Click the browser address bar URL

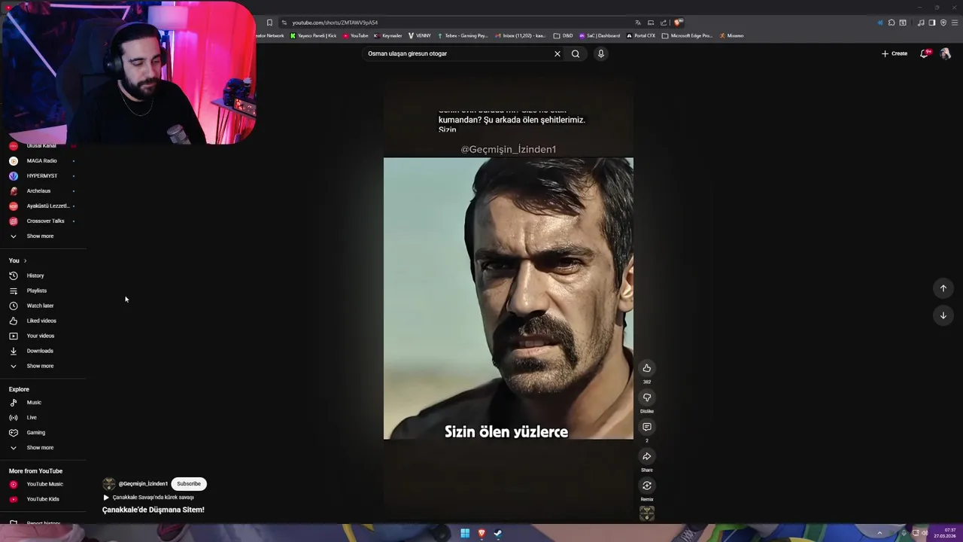tap(335, 23)
